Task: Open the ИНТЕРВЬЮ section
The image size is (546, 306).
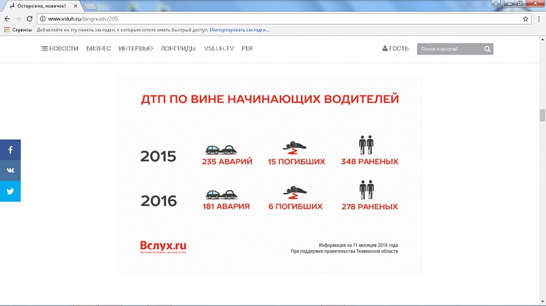Action: [135, 49]
